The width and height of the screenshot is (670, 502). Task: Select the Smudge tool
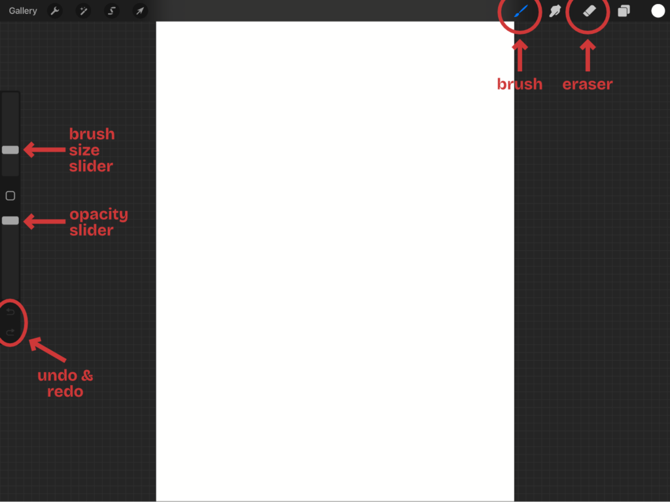[555, 10]
